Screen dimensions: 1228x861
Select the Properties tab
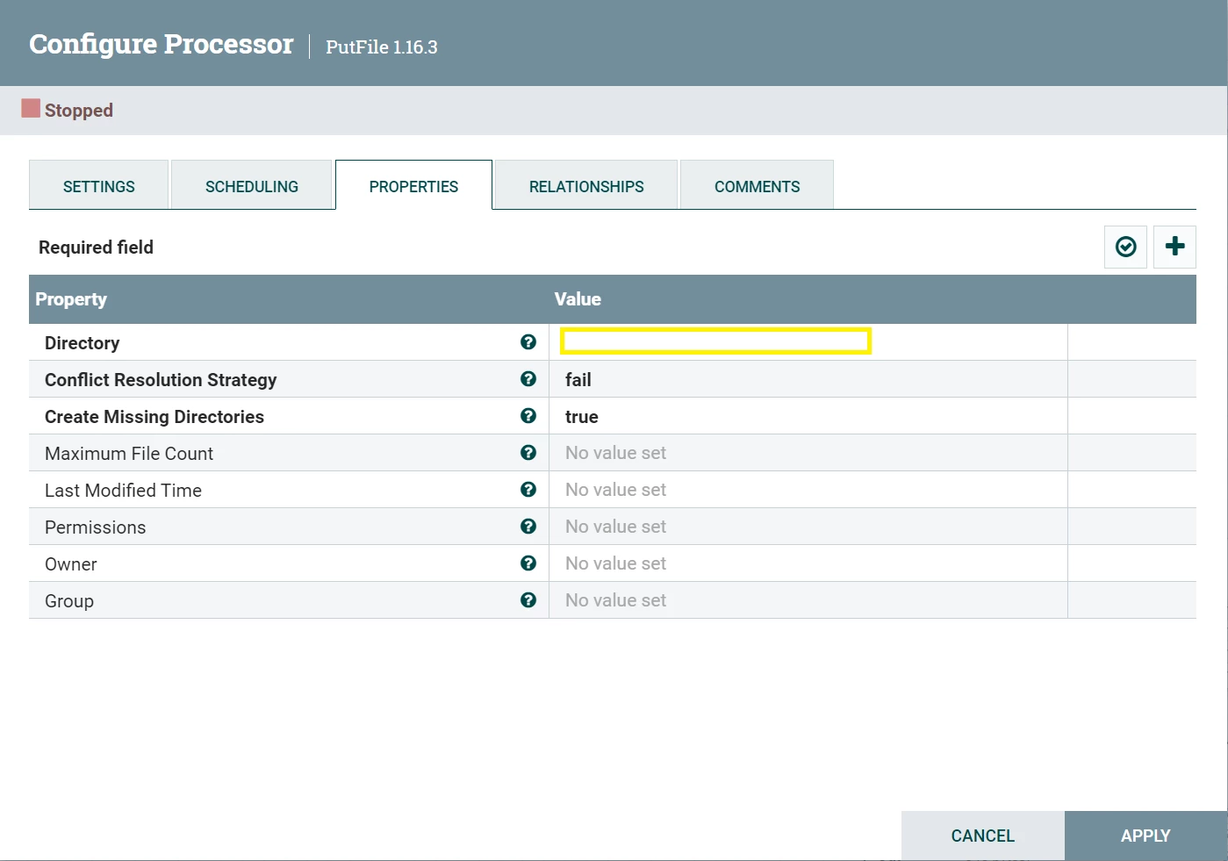pyautogui.click(x=413, y=185)
